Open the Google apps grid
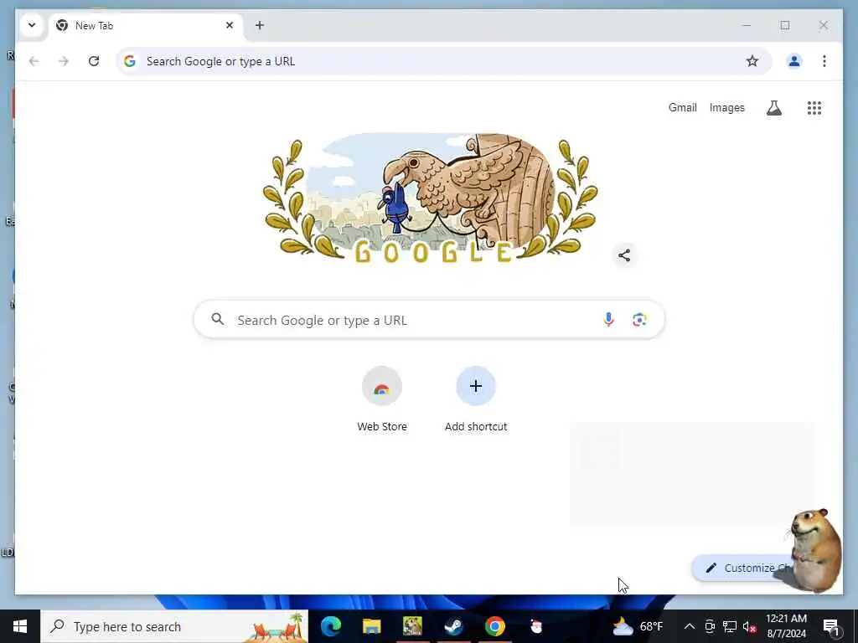Image resolution: width=858 pixels, height=643 pixels. click(814, 108)
